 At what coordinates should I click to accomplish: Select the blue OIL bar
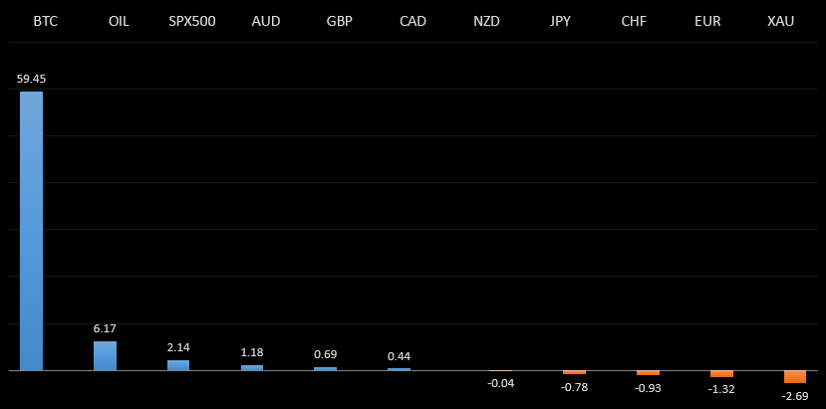point(105,355)
